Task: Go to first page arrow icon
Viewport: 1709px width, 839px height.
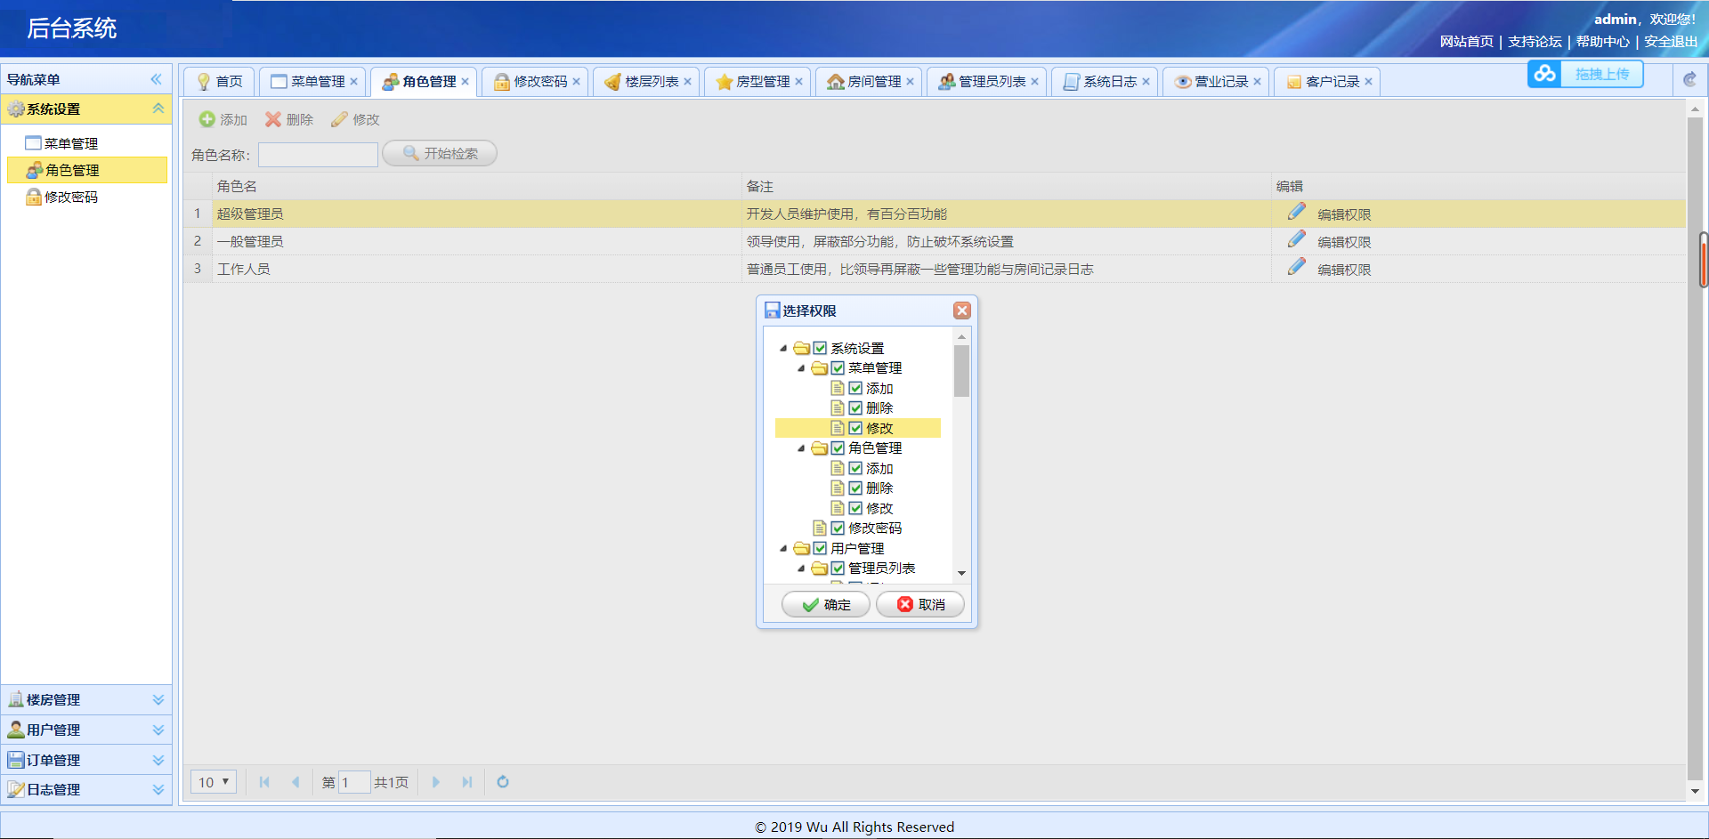Action: 264,782
